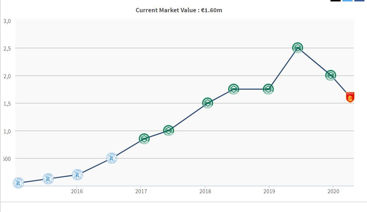Click the green club marker on the 1,5 gridline

point(207,103)
